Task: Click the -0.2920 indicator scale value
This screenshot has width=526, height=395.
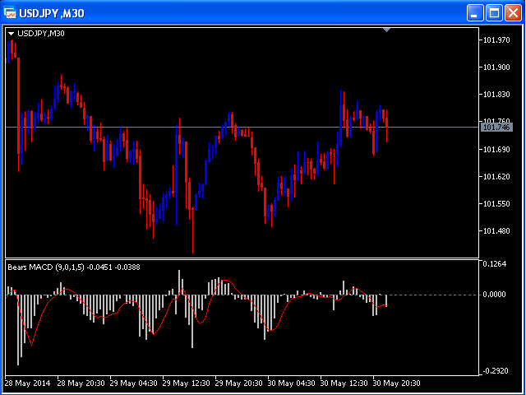Action: (x=494, y=371)
